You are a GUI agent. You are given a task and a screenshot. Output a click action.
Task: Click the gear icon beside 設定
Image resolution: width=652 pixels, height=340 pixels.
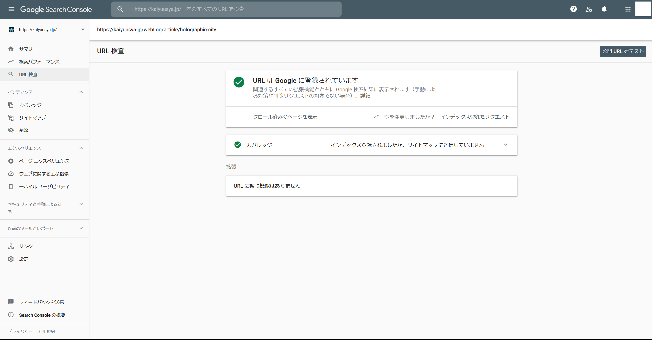pos(11,259)
